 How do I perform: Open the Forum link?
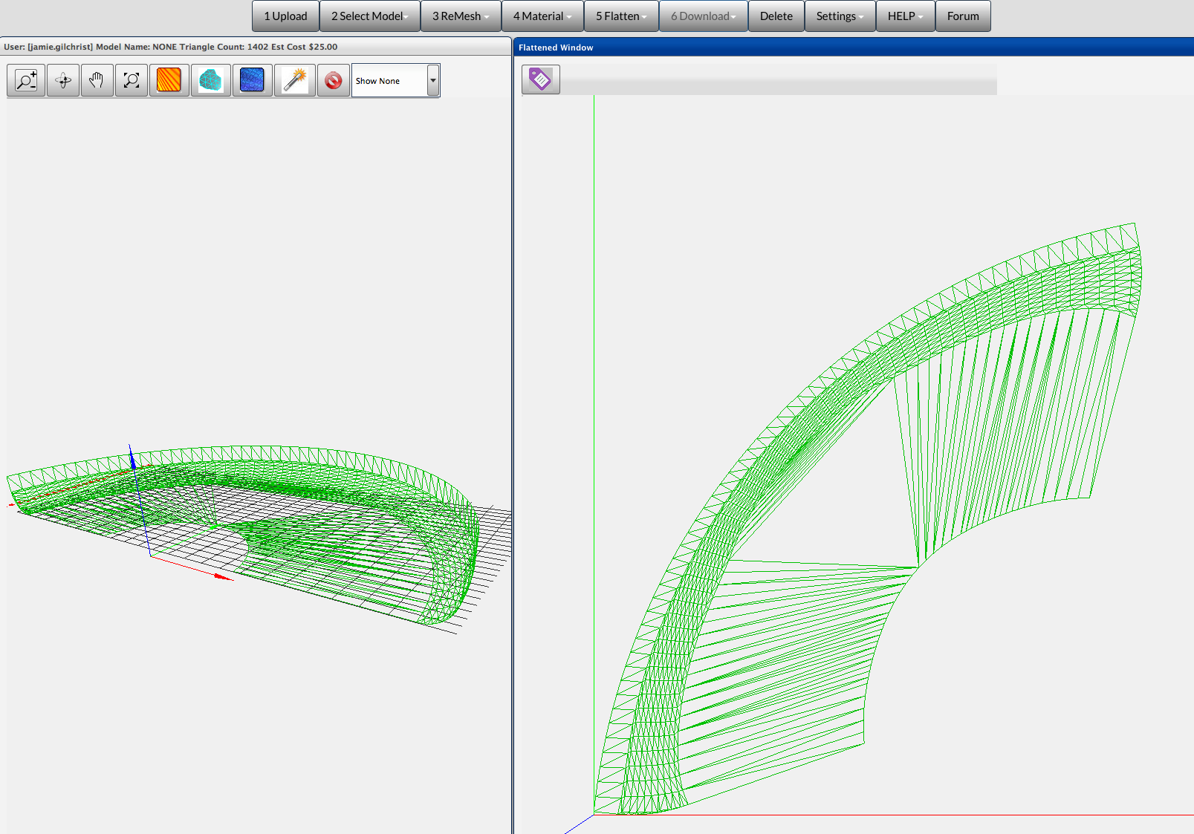[963, 16]
